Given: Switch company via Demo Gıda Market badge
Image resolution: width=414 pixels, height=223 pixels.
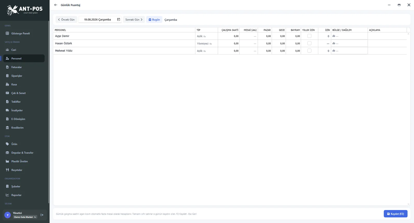Looking at the screenshot, I should [25, 217].
